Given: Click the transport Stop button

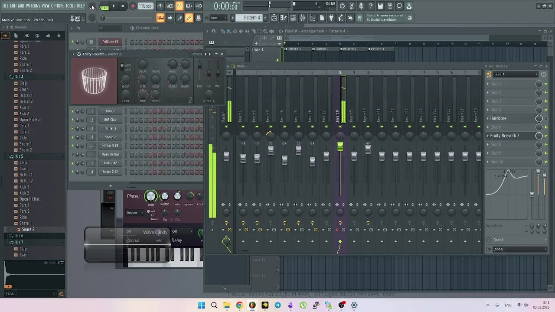Looking at the screenshot, I should [123, 6].
